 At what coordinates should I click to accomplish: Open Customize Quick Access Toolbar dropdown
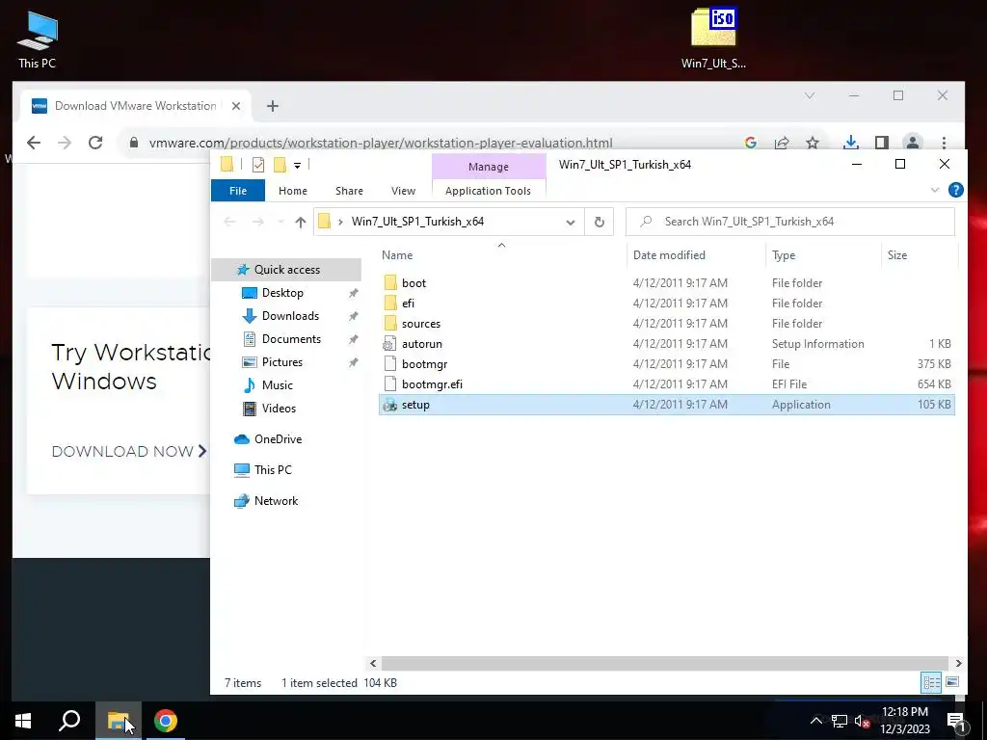(297, 166)
